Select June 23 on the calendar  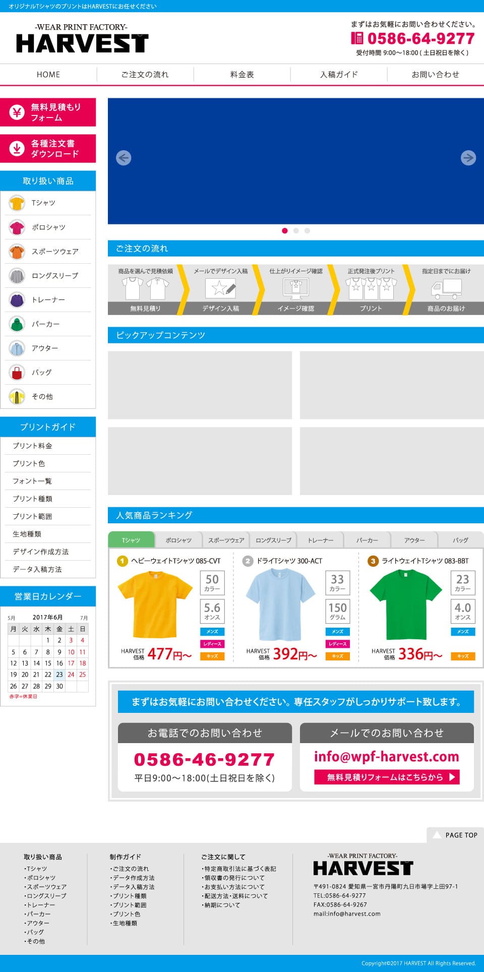pyautogui.click(x=59, y=675)
